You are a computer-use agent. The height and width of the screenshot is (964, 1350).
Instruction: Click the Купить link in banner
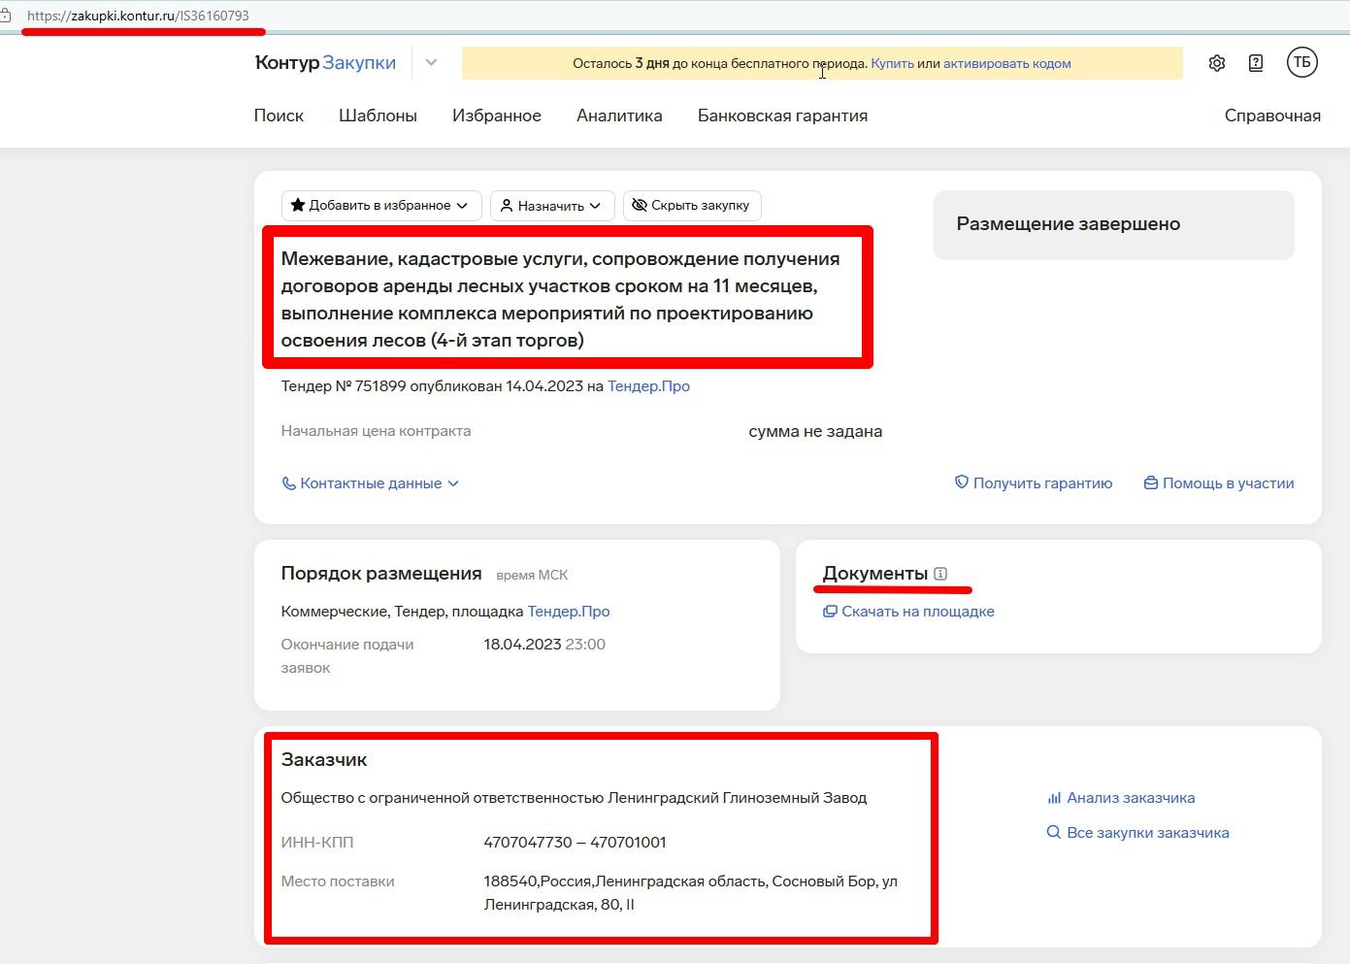(x=892, y=63)
